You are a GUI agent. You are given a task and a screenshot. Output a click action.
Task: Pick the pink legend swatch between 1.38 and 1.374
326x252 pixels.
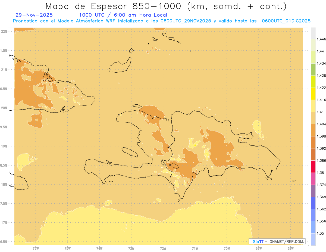click(x=313, y=179)
